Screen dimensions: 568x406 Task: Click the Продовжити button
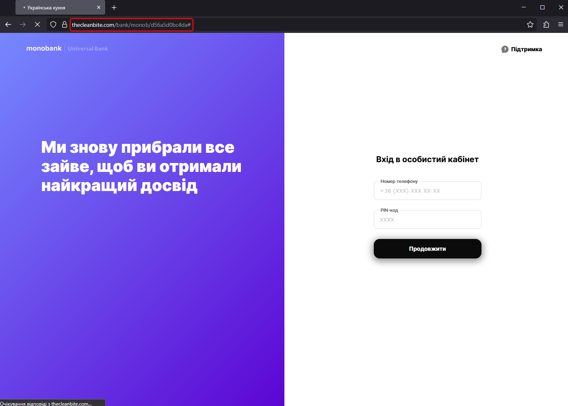427,249
